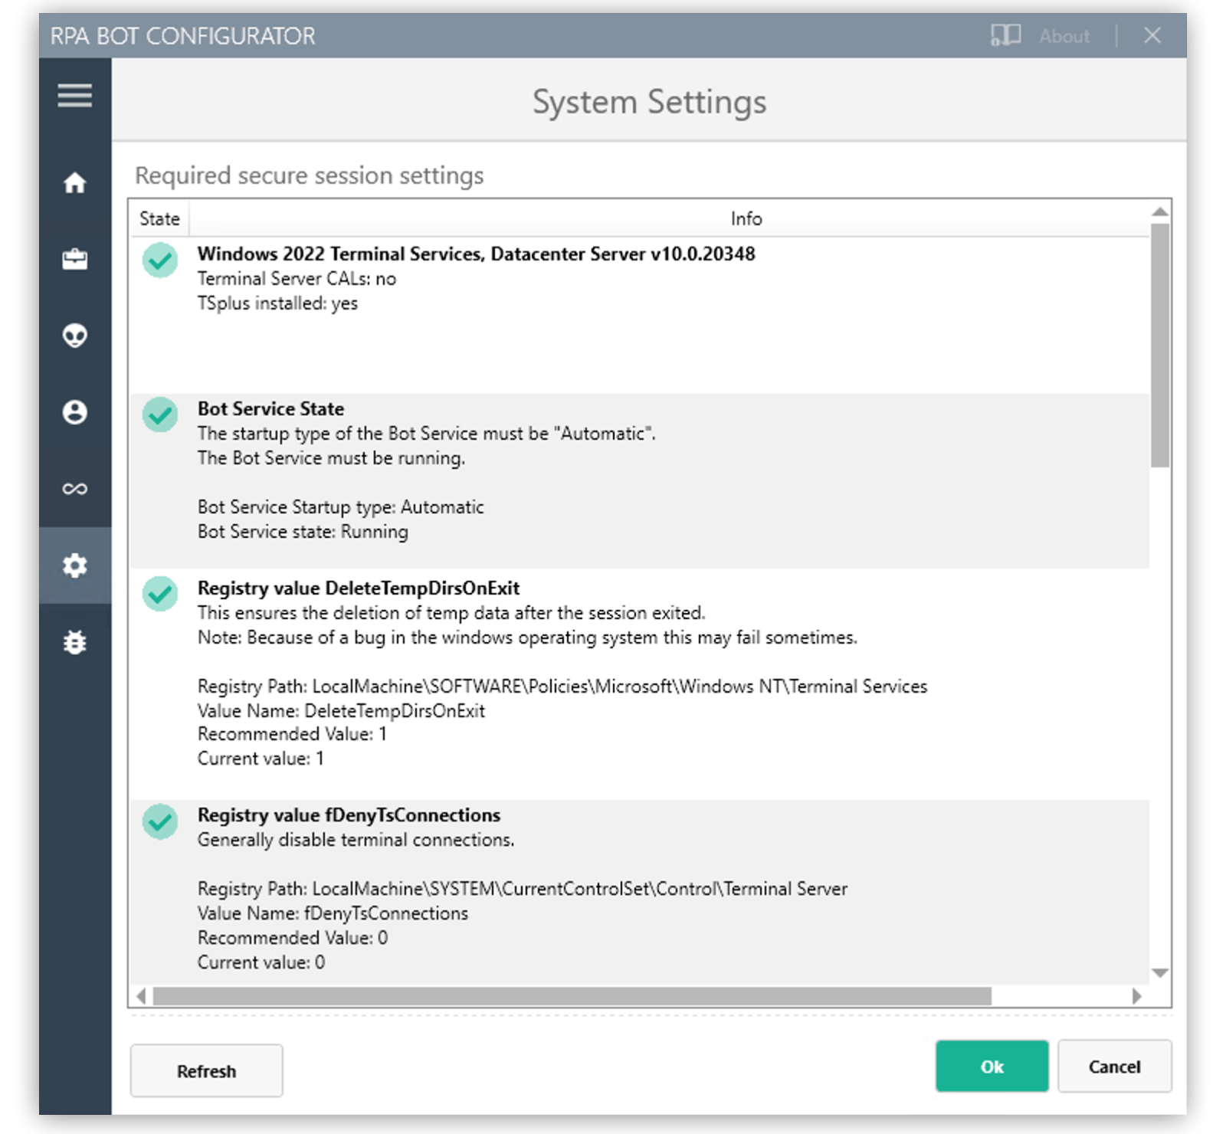Select the infinity icon in the sidebar
This screenshot has width=1226, height=1134.
point(74,488)
